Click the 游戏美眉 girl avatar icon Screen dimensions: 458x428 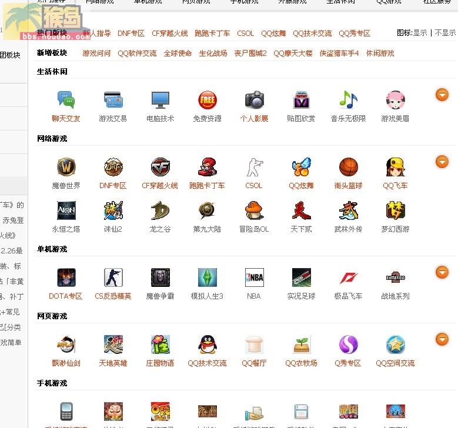pos(396,99)
